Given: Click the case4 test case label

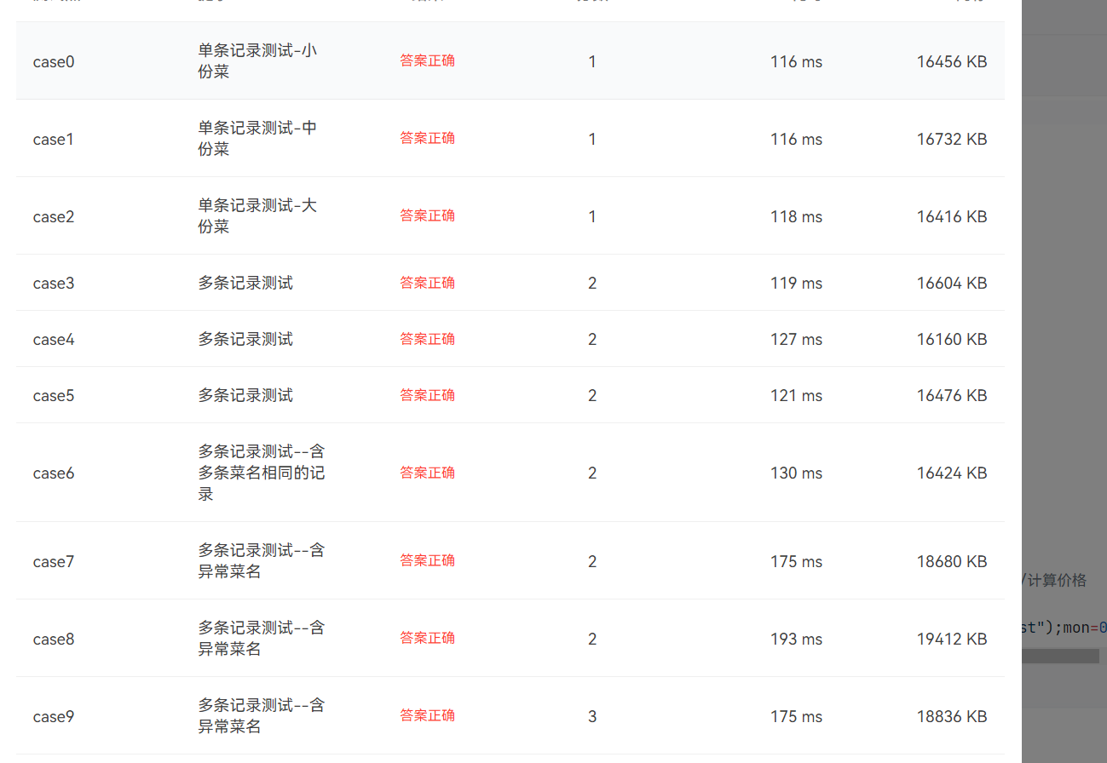Looking at the screenshot, I should 54,339.
